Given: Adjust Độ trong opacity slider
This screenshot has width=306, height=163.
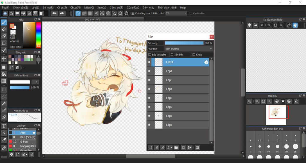Looking at the screenshot, I should click(184, 43).
